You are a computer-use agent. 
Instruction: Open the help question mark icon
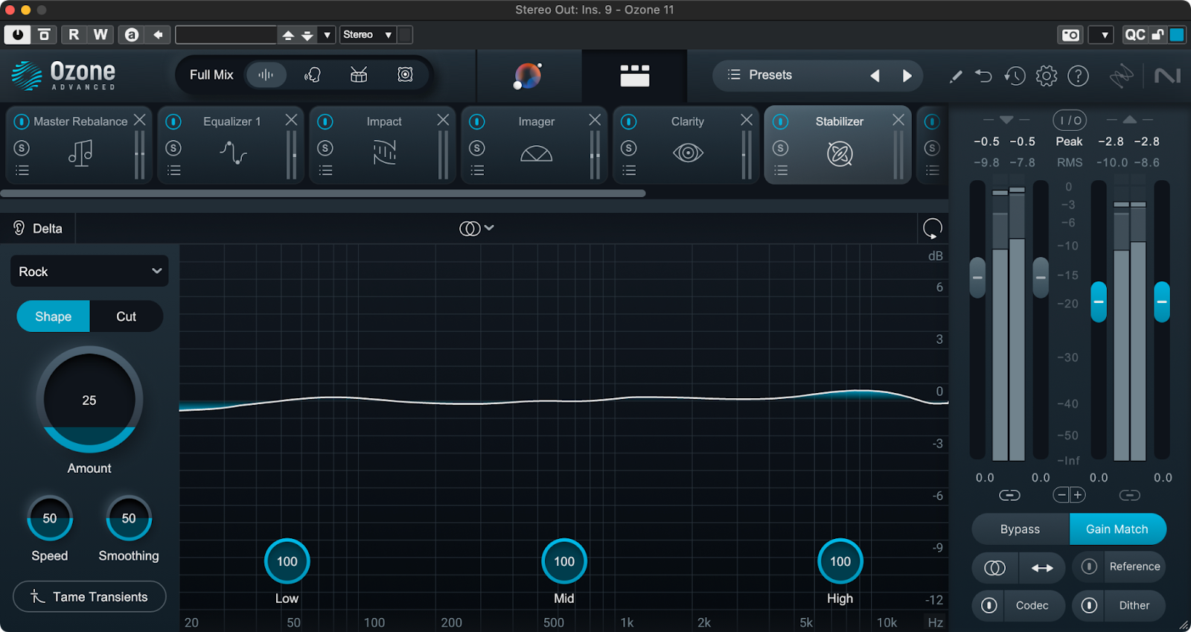(x=1078, y=75)
